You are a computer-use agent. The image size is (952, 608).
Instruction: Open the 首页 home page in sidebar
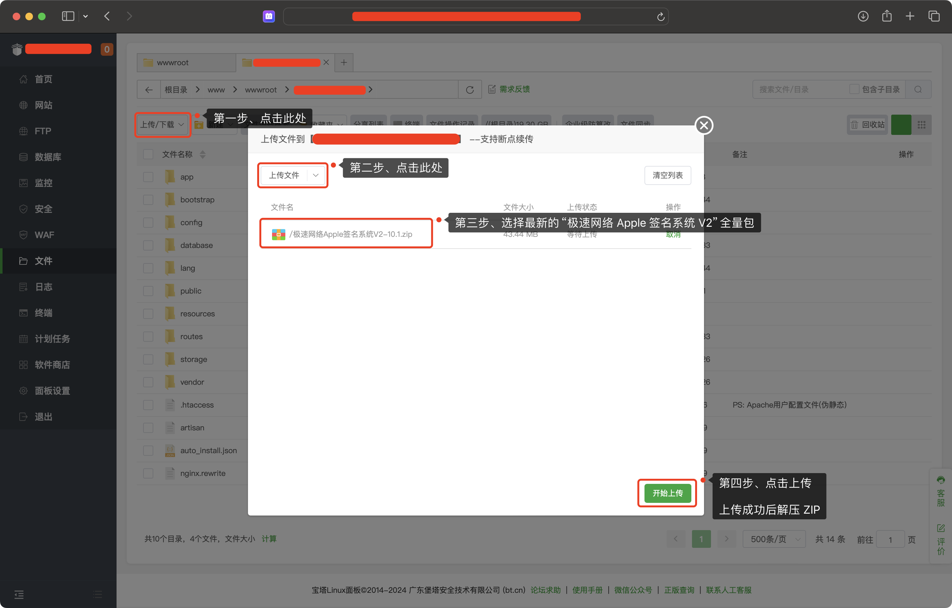tap(43, 79)
